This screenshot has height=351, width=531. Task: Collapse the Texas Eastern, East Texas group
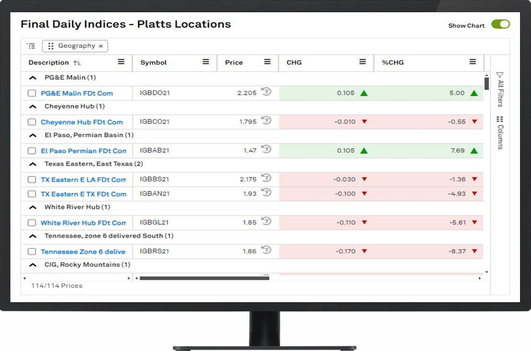pyautogui.click(x=32, y=164)
